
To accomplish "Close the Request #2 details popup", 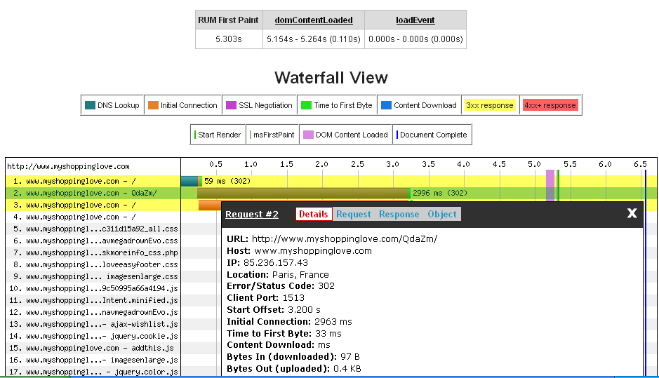I will pyautogui.click(x=632, y=213).
